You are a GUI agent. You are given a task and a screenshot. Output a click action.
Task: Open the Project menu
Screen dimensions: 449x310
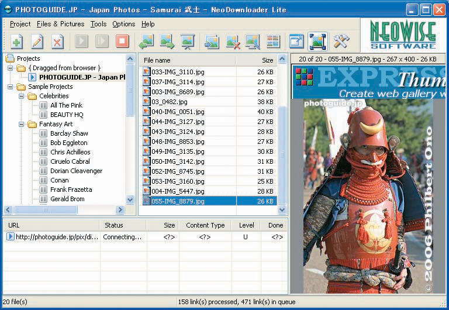click(20, 24)
